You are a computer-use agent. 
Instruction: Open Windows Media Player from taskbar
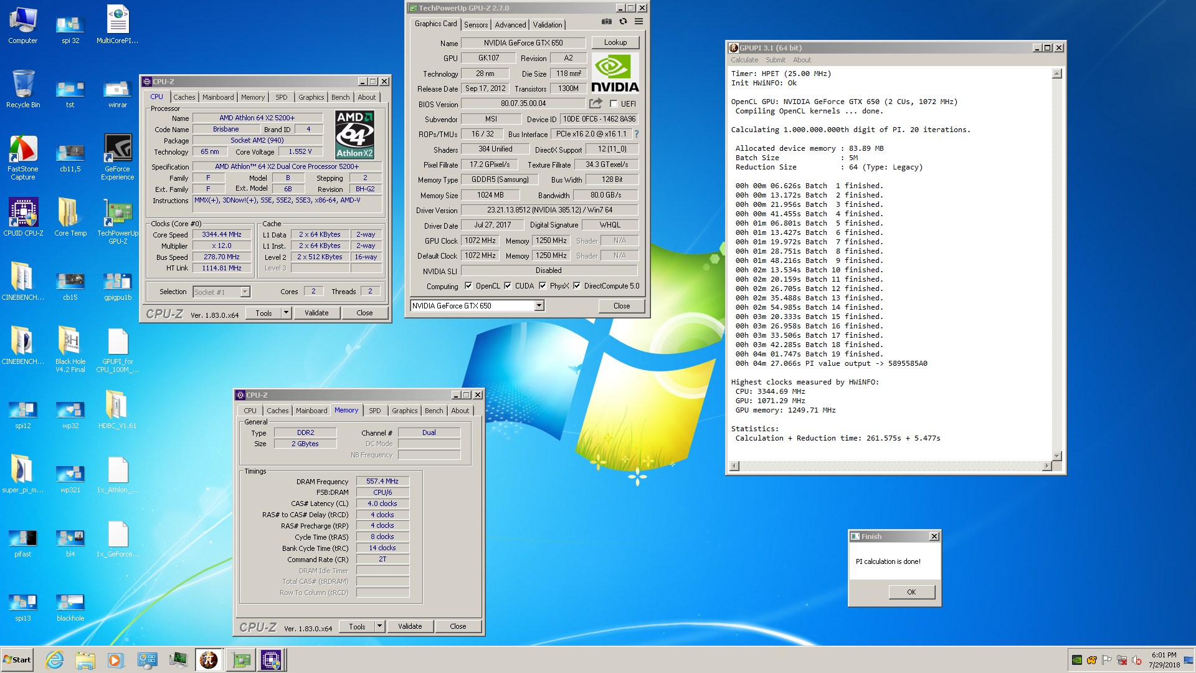[115, 660]
